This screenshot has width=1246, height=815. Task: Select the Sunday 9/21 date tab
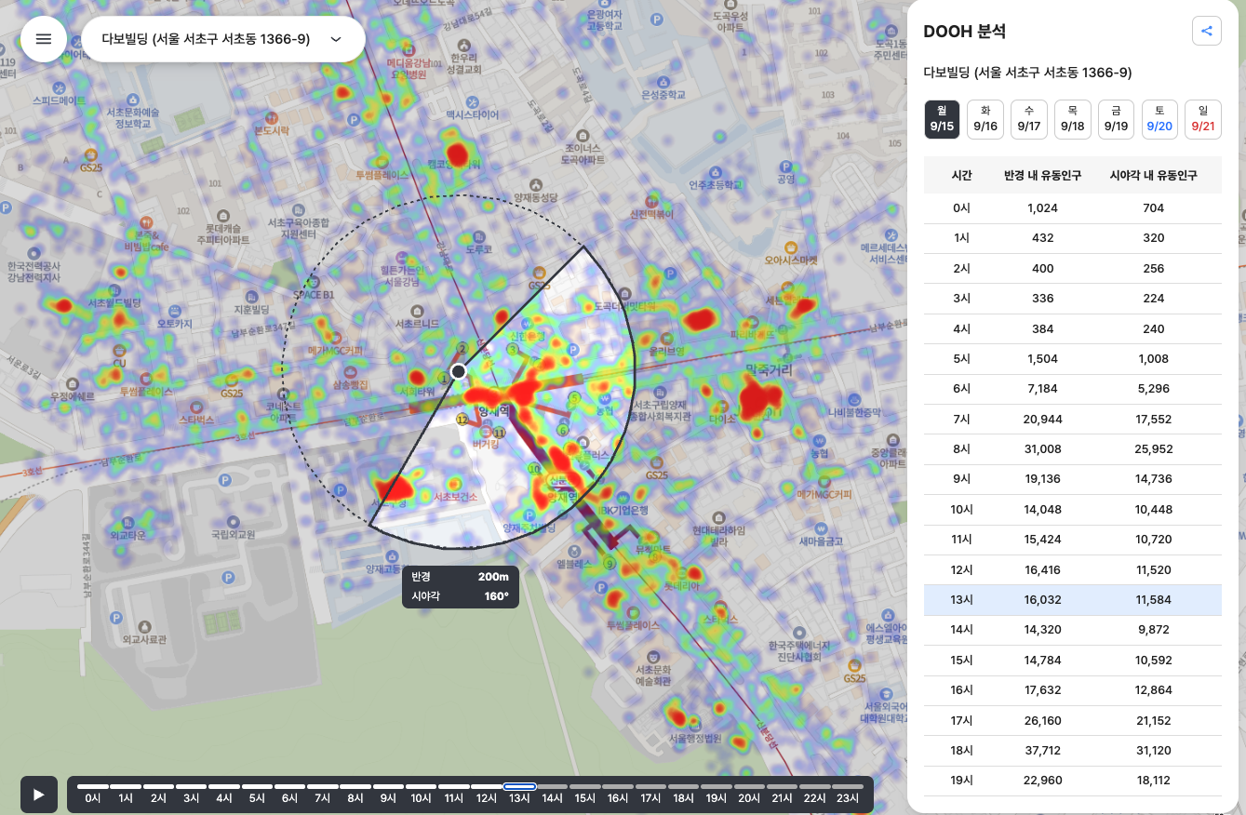1203,119
